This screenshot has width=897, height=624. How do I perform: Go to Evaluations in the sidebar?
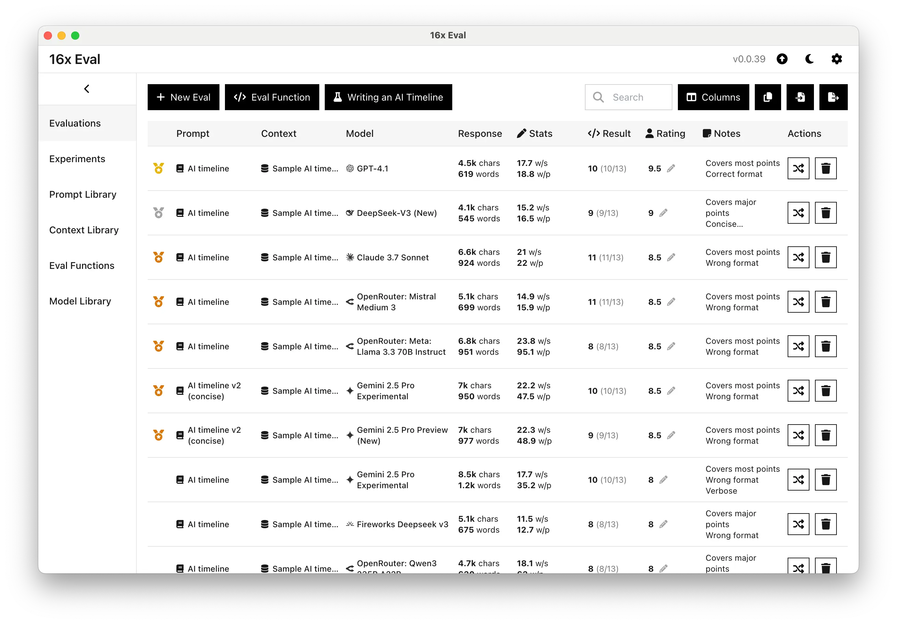pyautogui.click(x=87, y=123)
